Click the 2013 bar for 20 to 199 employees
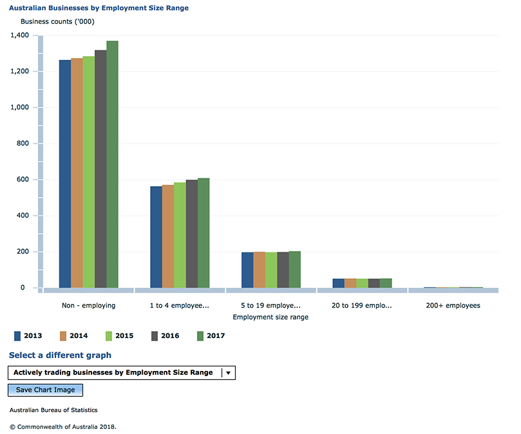This screenshot has width=521, height=434. point(339,283)
